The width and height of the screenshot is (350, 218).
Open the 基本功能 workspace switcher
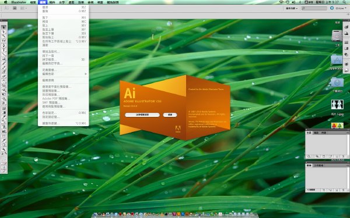292,8
